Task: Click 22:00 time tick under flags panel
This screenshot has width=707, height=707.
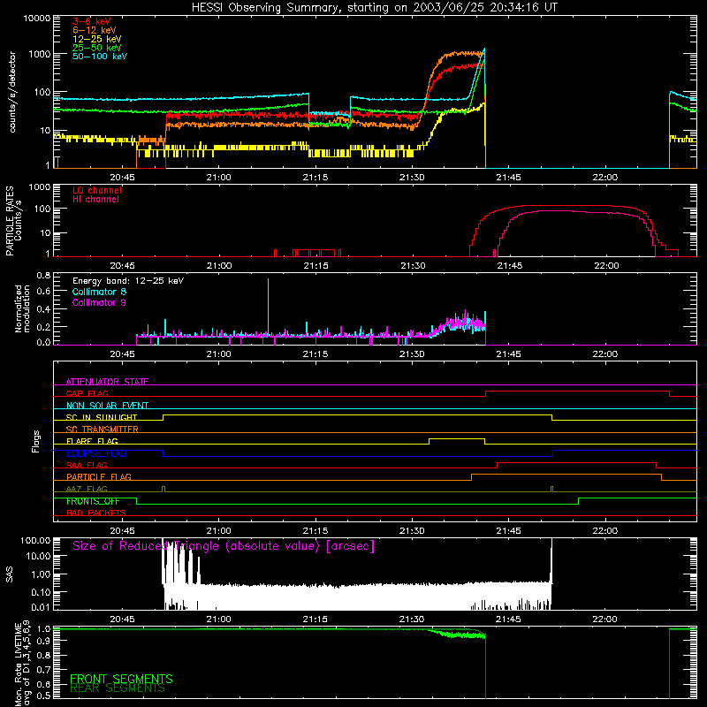Action: [605, 531]
